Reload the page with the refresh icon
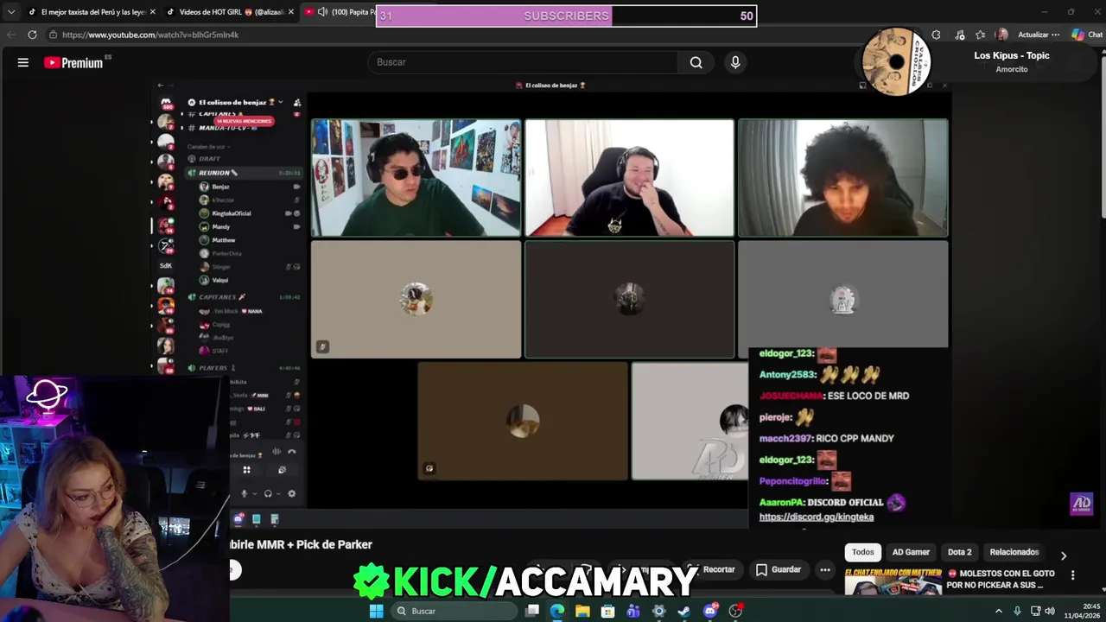Image resolution: width=1106 pixels, height=622 pixels. (x=32, y=35)
